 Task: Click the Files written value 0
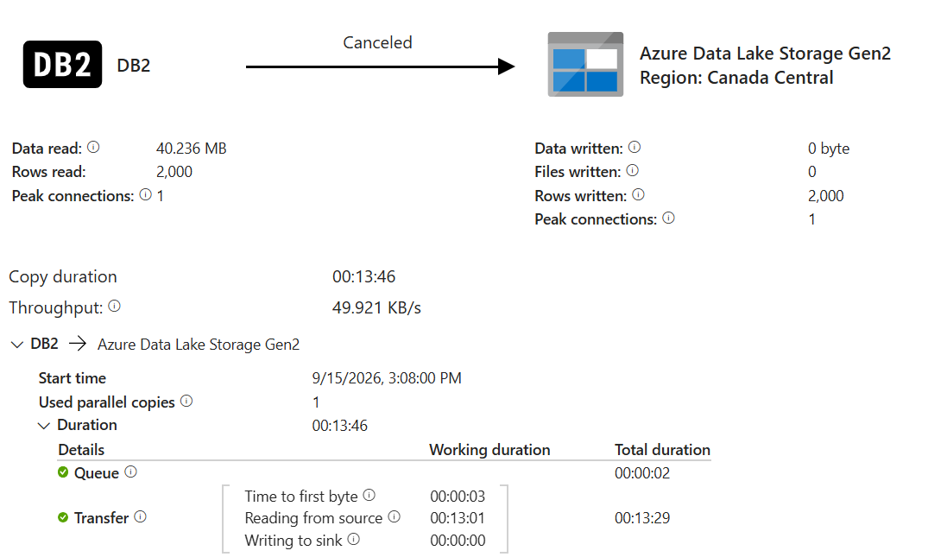coord(812,172)
